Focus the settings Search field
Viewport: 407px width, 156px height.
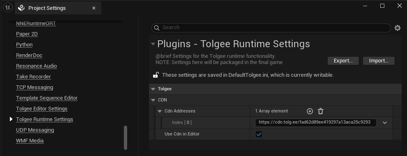point(271,28)
